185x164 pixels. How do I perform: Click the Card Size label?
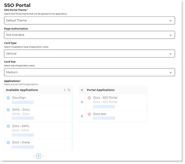point(10,61)
